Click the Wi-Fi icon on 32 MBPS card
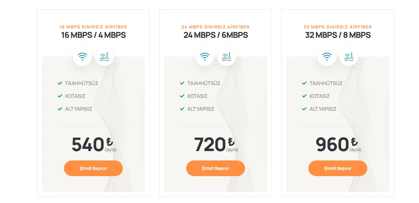This screenshot has height=203, width=419. pyautogui.click(x=327, y=57)
